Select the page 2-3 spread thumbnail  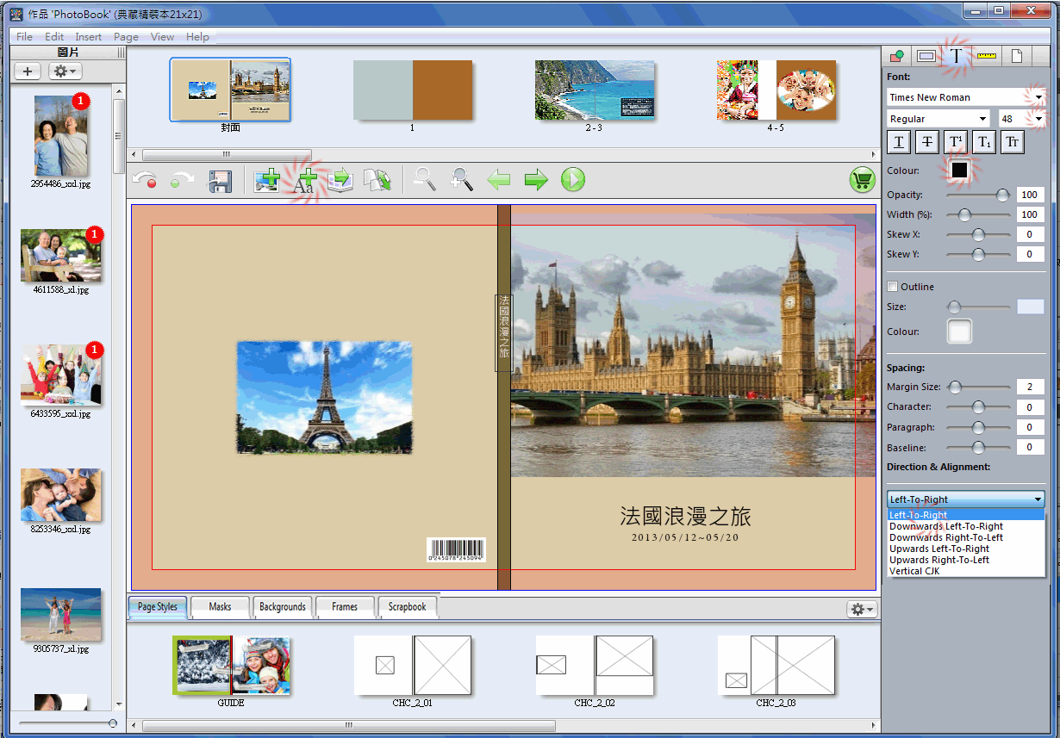point(594,90)
